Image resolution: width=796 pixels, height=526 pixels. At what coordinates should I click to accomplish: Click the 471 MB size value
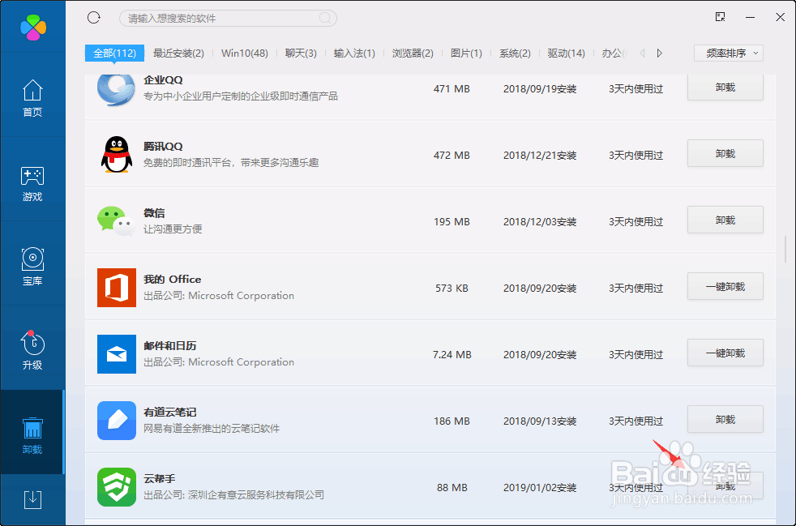(451, 89)
